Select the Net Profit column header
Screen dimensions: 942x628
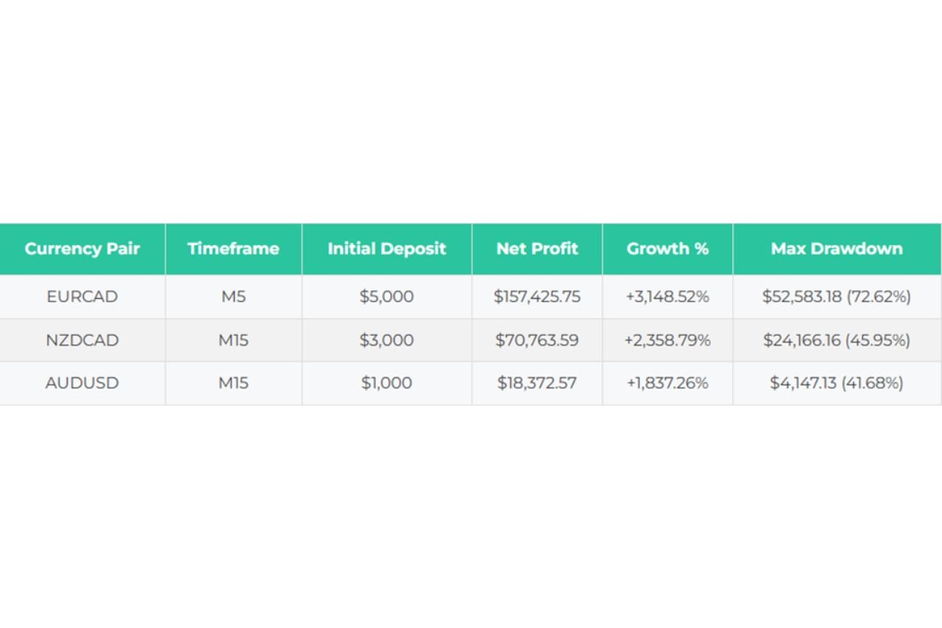coord(537,249)
